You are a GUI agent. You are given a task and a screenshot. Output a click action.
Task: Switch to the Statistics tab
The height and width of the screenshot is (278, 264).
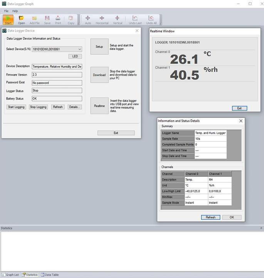pyautogui.click(x=30, y=275)
